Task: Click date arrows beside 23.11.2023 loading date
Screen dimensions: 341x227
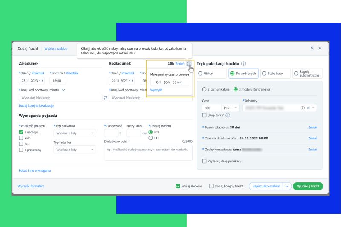Action: coord(41,81)
